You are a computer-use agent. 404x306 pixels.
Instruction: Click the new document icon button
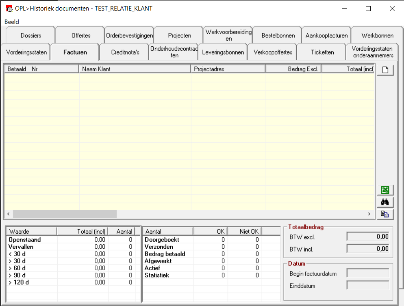385,70
